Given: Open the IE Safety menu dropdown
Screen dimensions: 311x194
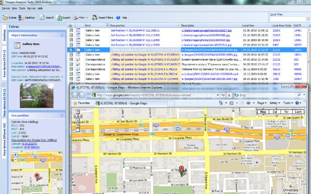Looking at the screenshot, I should pos(275,103).
